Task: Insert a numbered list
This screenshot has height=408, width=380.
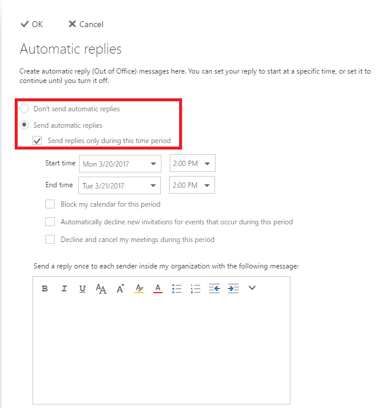Action: pos(196,288)
